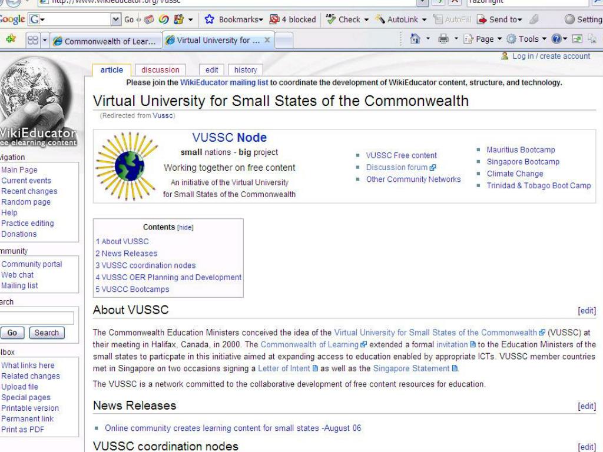This screenshot has width=603, height=452.
Task: Click the Google logo on the toolbar
Action: click(12, 19)
